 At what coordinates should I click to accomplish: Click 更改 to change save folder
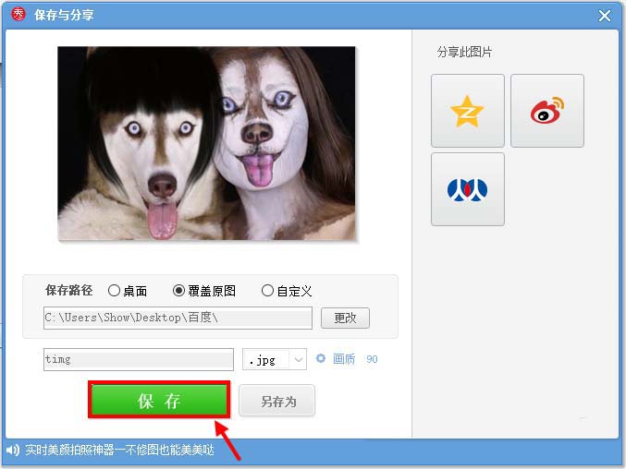pos(345,318)
